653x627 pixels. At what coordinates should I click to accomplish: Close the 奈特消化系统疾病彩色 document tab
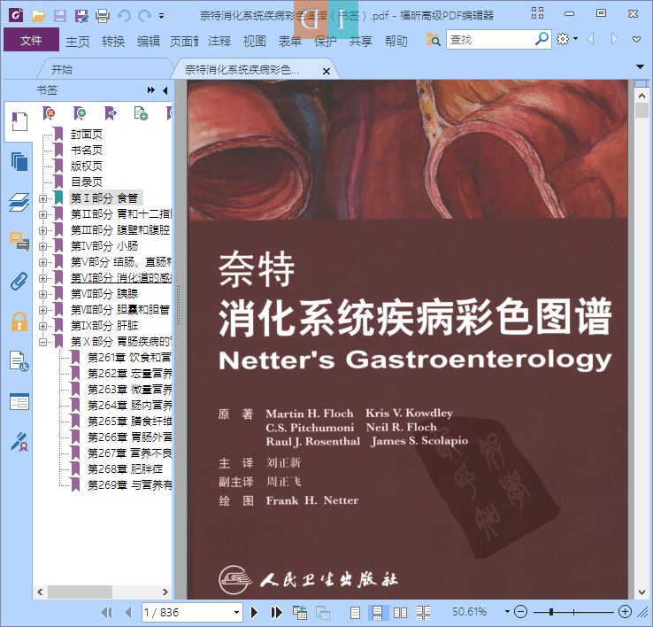tap(326, 71)
